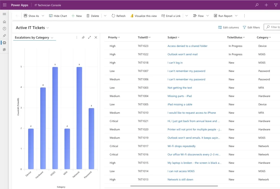Screen dimensions: 280x189
Task: Visualize this view with Copilot
Action: (x=143, y=16)
